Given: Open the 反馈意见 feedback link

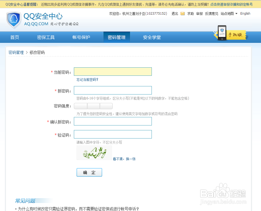Looking at the screenshot, I should tap(212, 14).
